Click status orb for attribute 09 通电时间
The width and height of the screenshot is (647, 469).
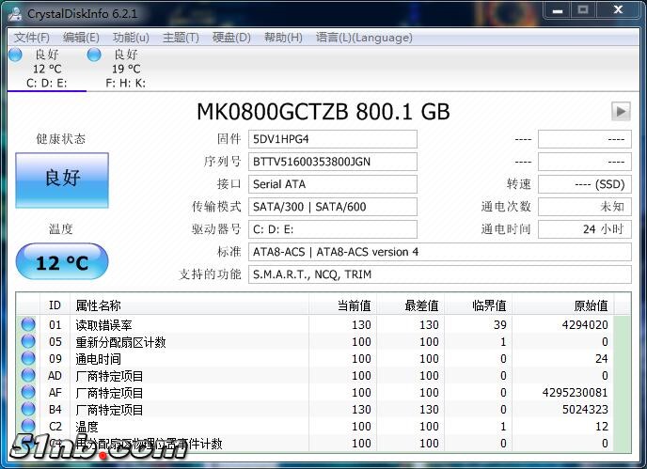click(x=28, y=359)
